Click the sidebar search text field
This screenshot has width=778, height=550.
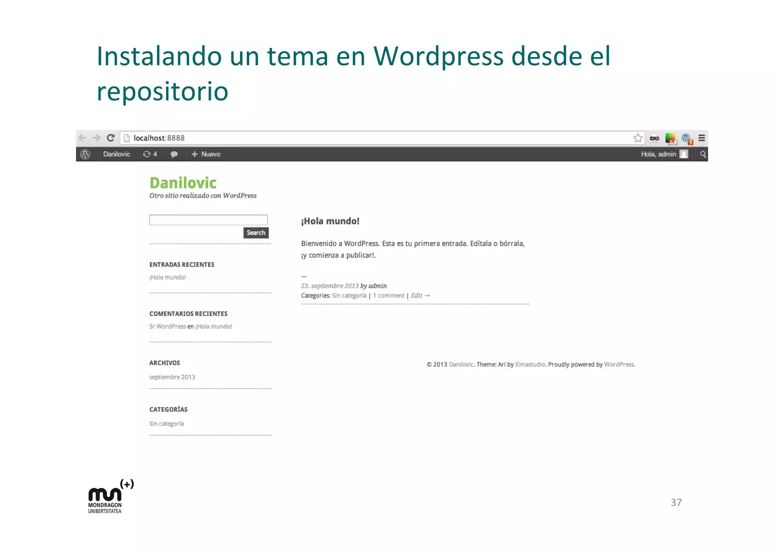click(209, 220)
